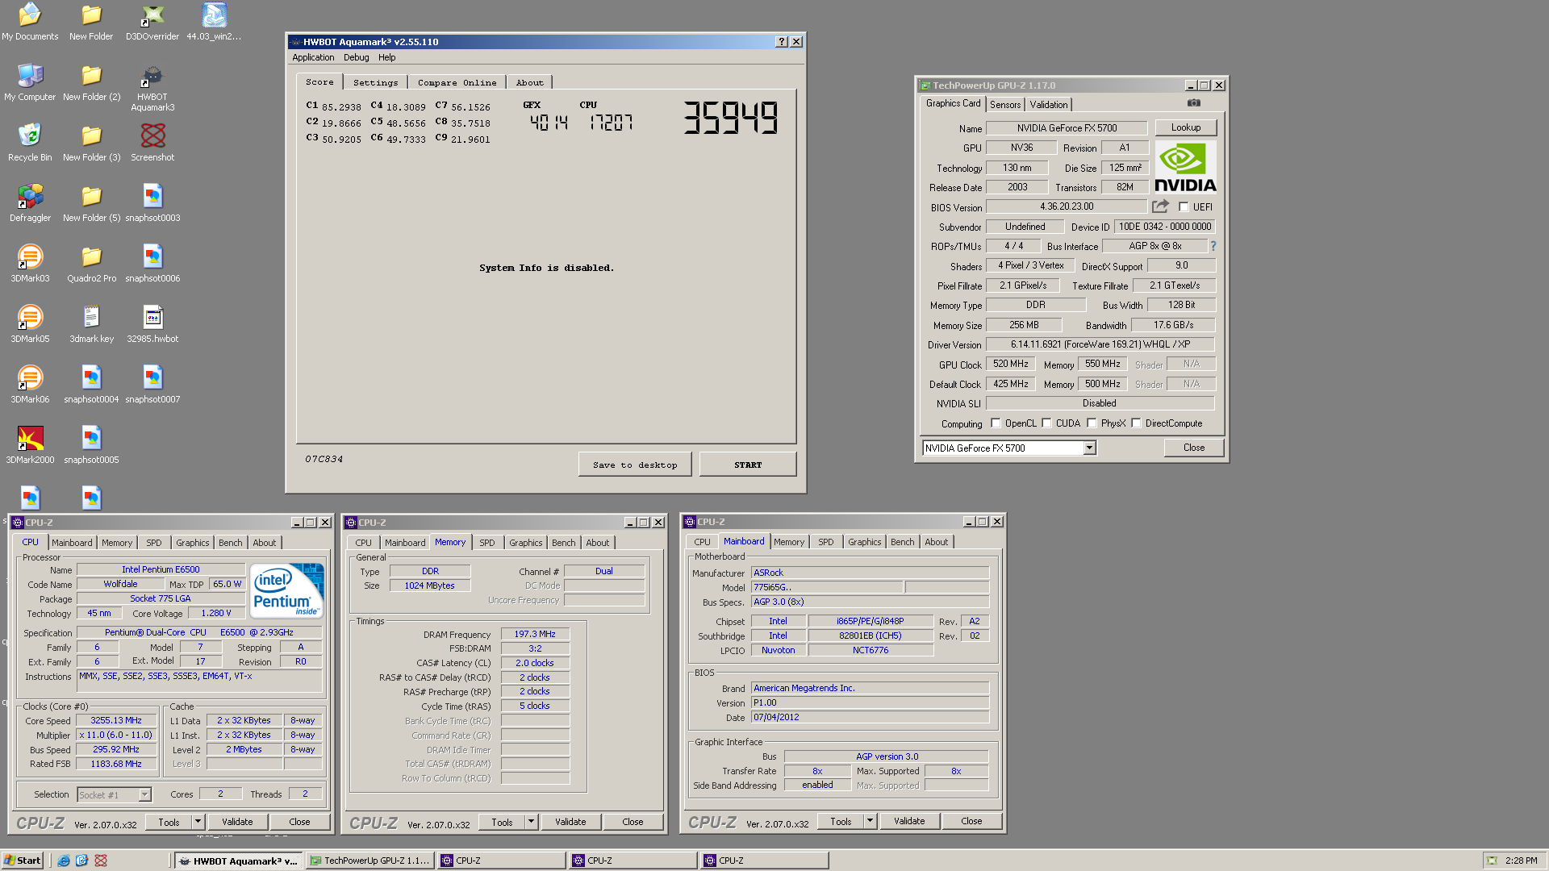Open the Debug menu in Aquamark
This screenshot has width=1549, height=871.
(x=356, y=57)
